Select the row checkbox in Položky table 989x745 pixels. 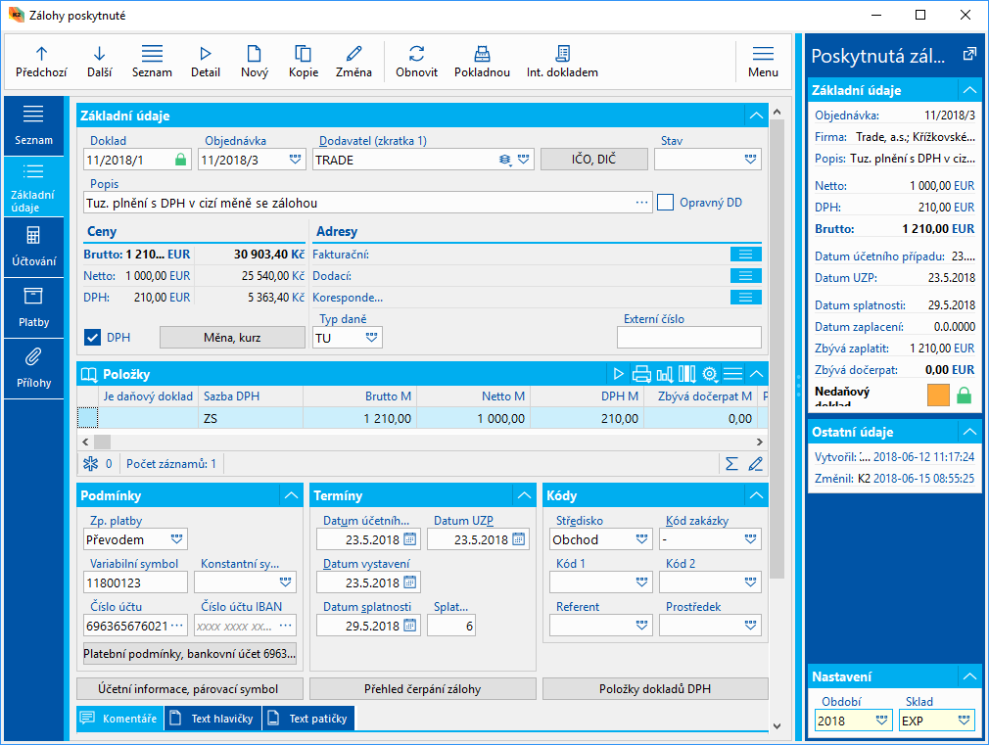click(x=88, y=418)
